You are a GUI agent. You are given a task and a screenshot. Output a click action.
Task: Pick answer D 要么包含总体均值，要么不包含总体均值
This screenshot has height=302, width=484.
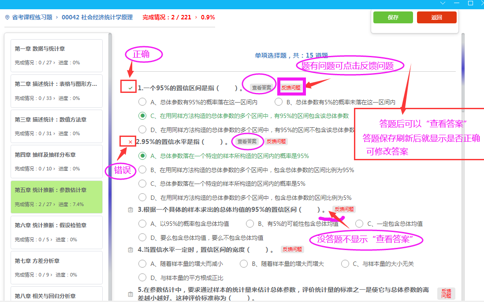pyautogui.click(x=142, y=238)
